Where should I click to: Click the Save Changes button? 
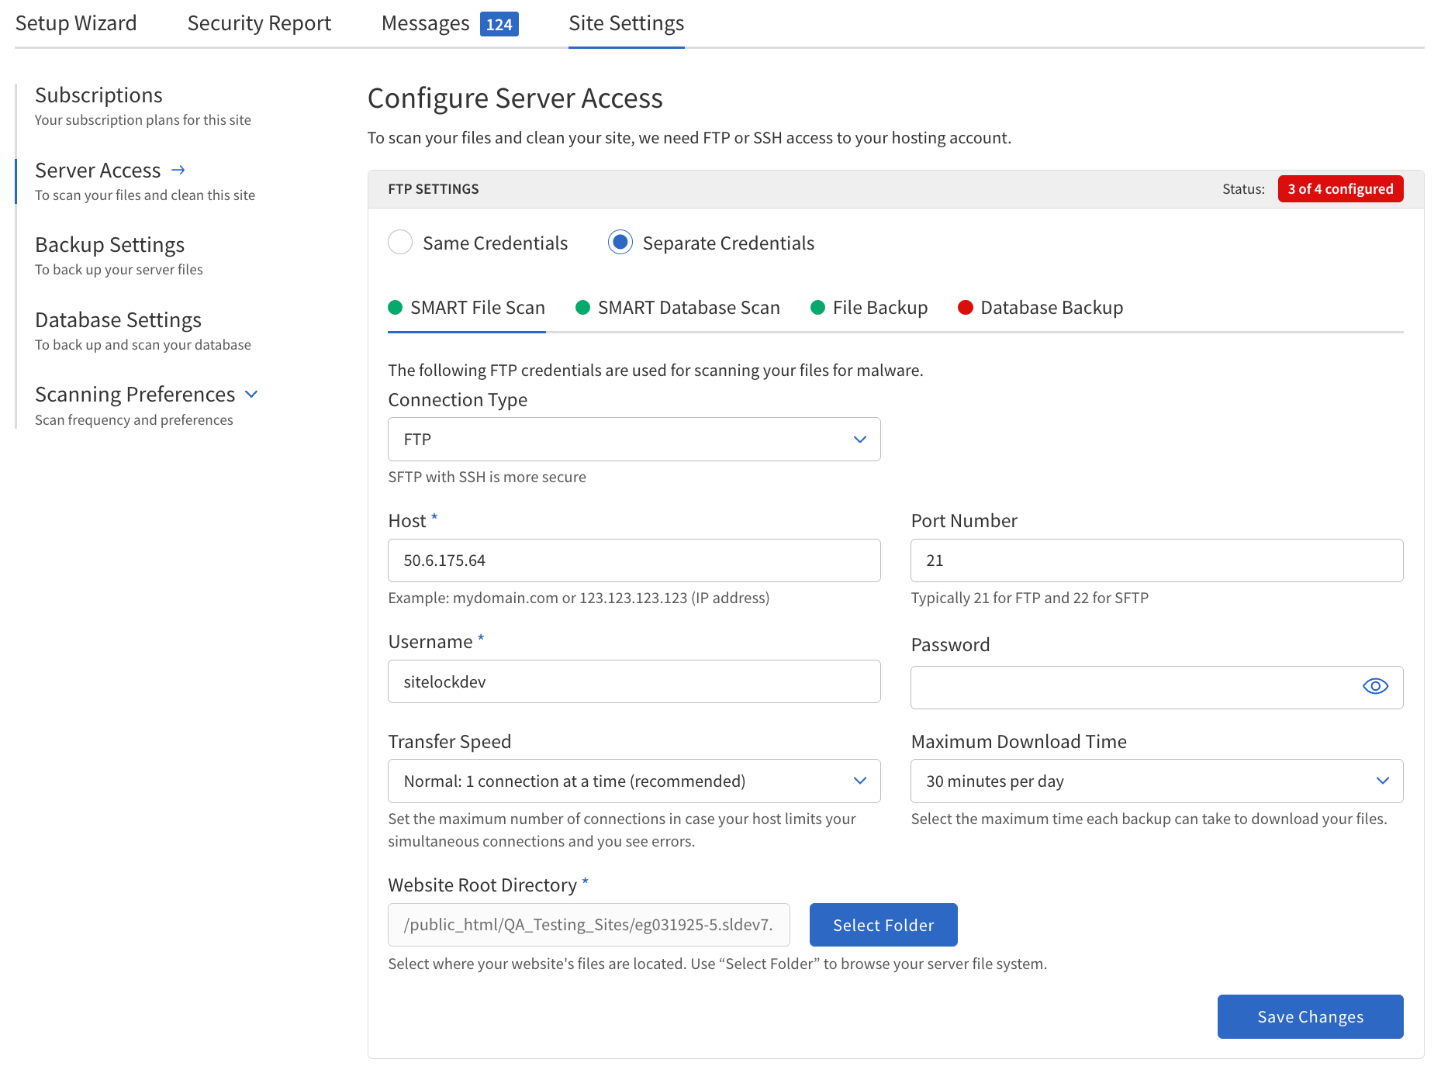1310,1016
